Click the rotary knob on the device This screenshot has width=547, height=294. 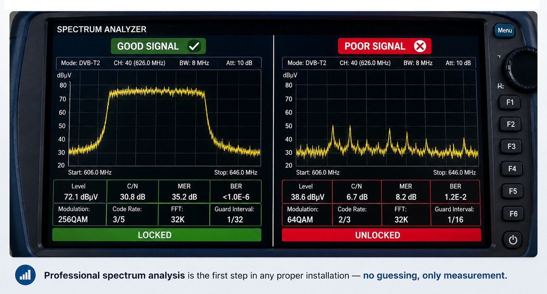tap(523, 68)
